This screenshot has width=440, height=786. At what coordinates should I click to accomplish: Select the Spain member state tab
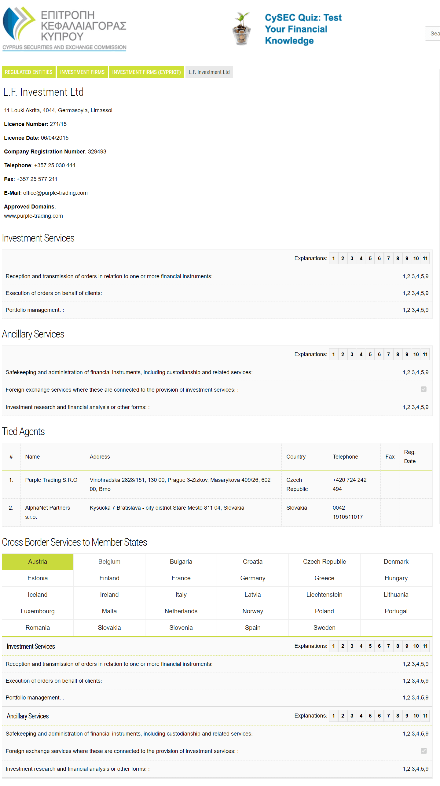point(253,628)
